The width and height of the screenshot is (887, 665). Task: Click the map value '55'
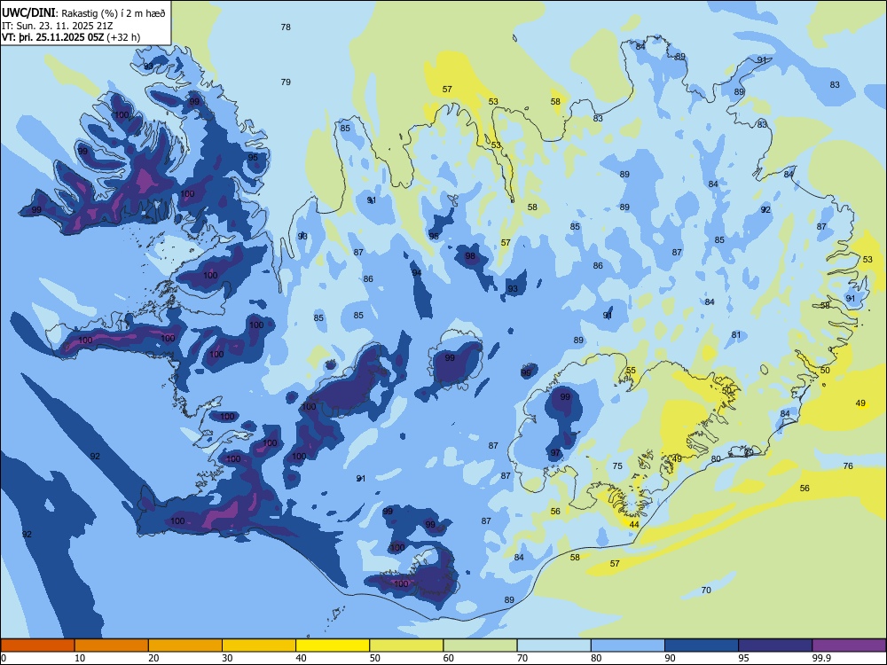pos(631,371)
